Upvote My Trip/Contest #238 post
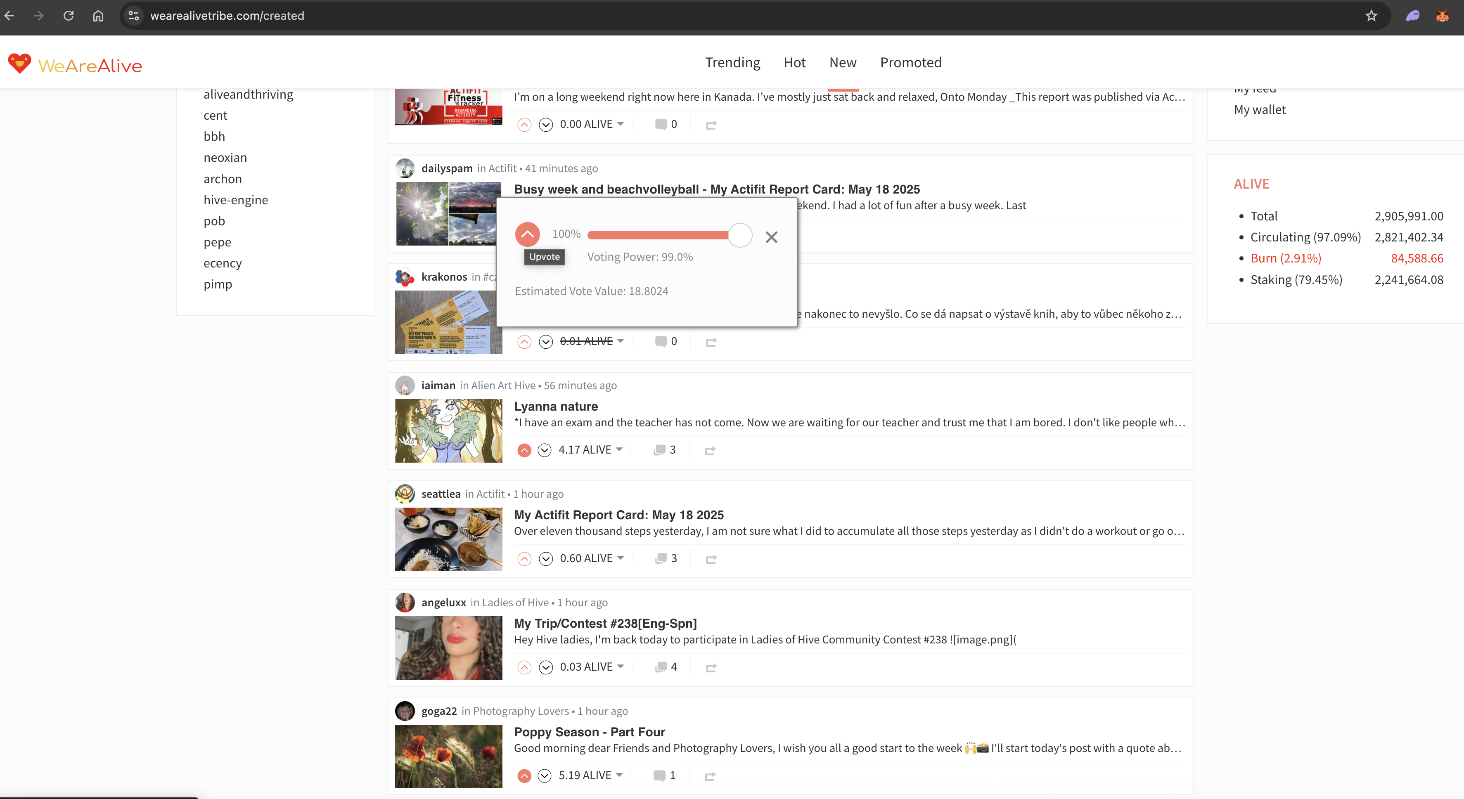The height and width of the screenshot is (799, 1464). click(524, 667)
